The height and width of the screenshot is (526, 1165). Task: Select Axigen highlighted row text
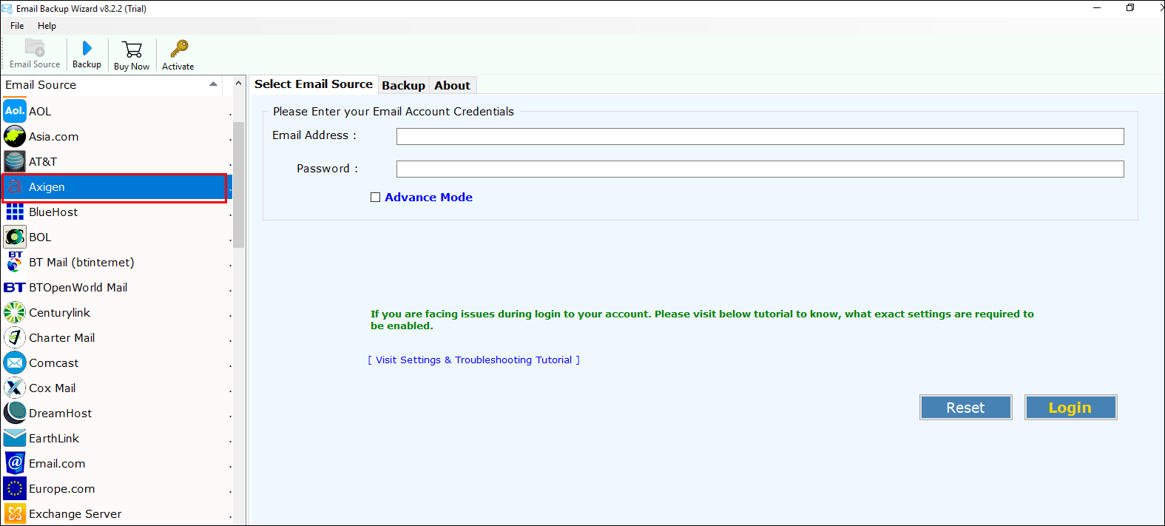[47, 187]
